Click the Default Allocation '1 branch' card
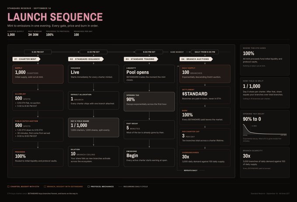 (93, 101)
